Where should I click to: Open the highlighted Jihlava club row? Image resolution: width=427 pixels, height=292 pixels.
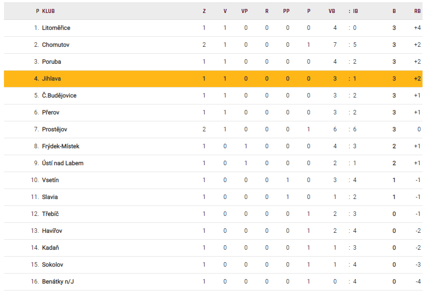pyautogui.click(x=51, y=79)
